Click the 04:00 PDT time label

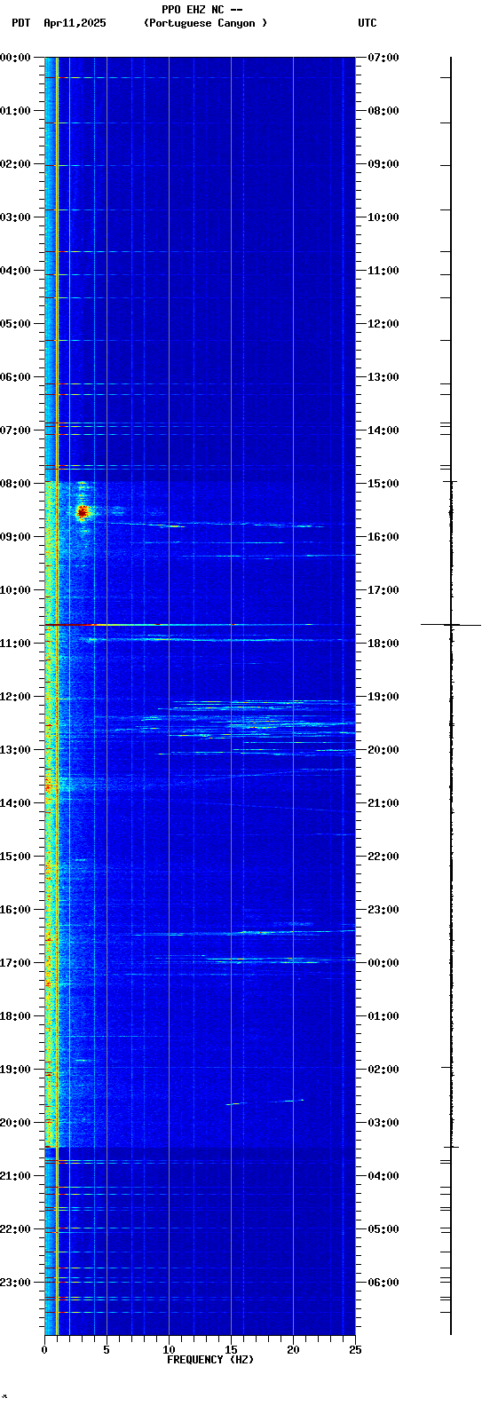tap(16, 271)
